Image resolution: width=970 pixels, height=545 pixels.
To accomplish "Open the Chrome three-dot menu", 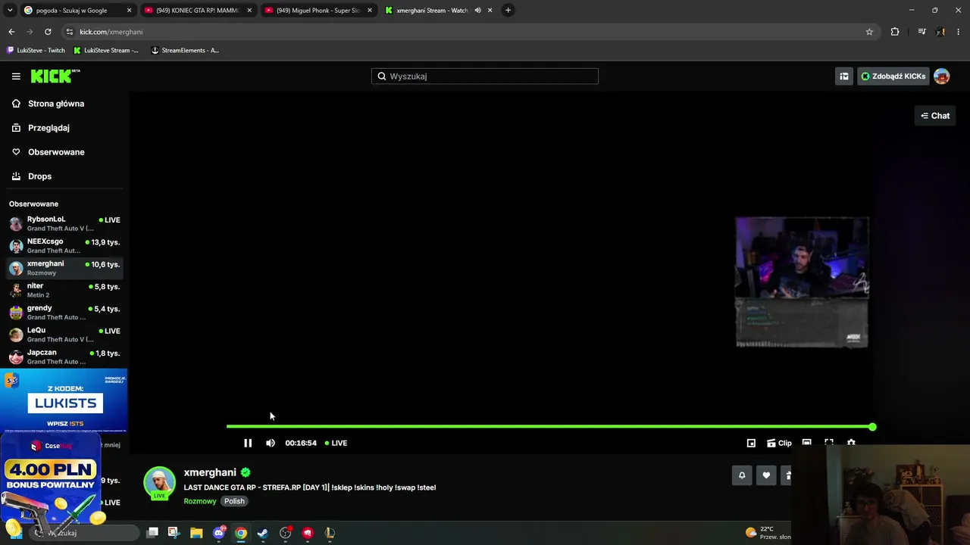I will point(959,32).
